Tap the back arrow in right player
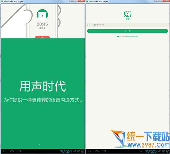 [89, 151]
